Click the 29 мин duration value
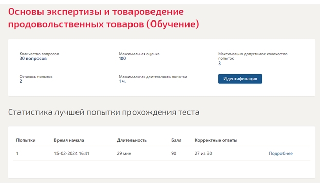Viewport: 321px width, 189px height. point(124,153)
